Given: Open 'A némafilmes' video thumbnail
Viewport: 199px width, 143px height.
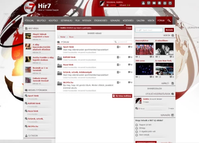Looking at the screenshot, I should tap(164, 49).
